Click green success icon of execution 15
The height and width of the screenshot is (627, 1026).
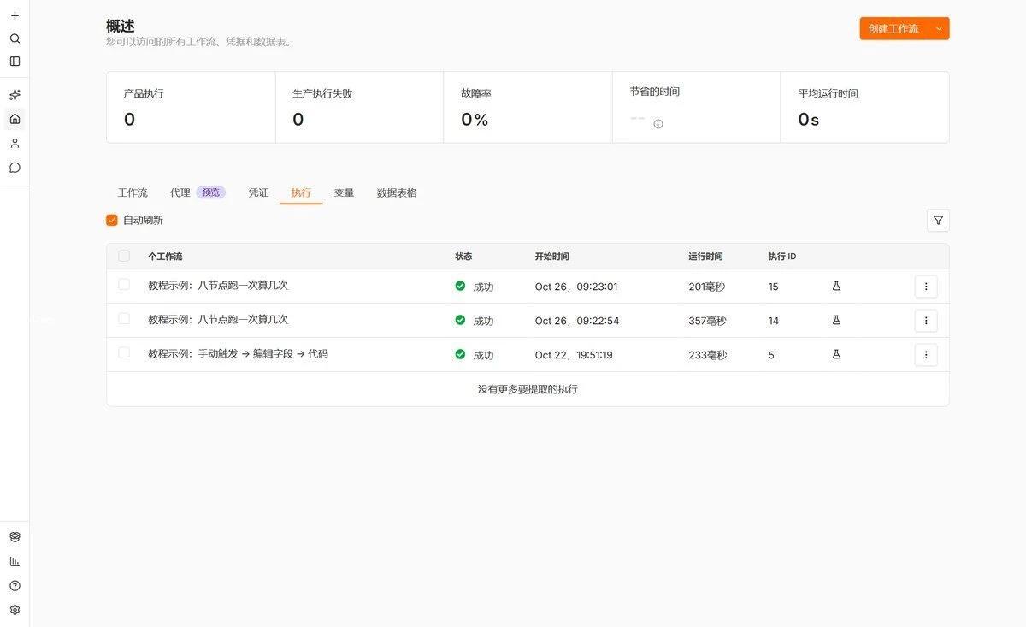click(460, 286)
